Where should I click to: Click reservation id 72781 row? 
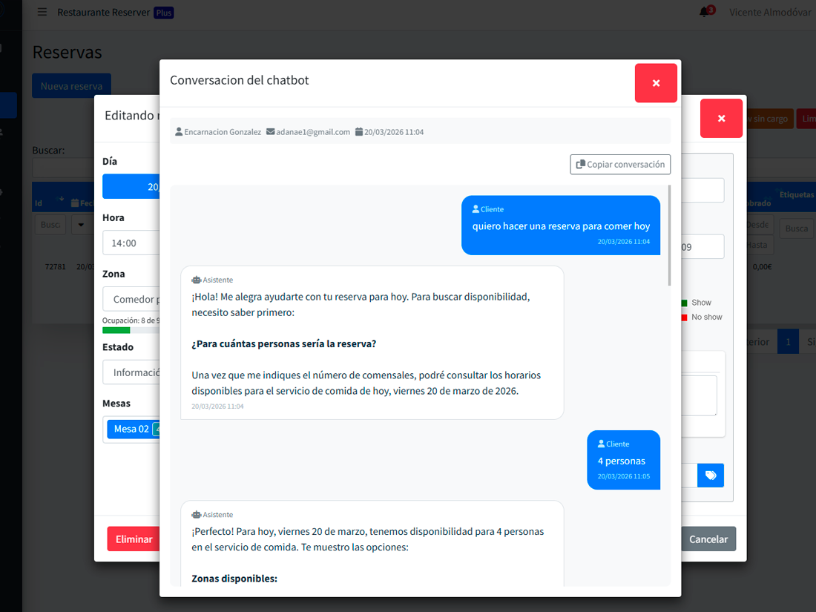(x=55, y=267)
